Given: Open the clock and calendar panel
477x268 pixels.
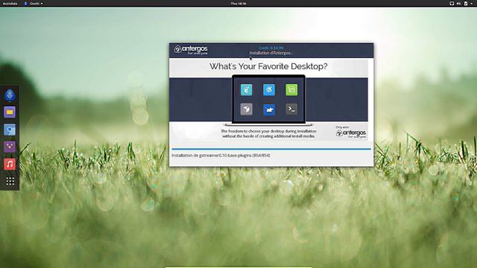Looking at the screenshot, I should click(x=238, y=3).
